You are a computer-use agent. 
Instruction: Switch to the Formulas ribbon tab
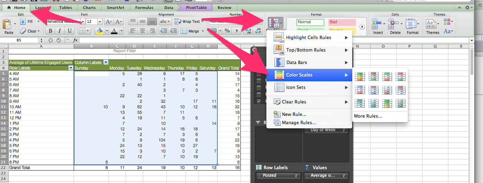[145, 7]
